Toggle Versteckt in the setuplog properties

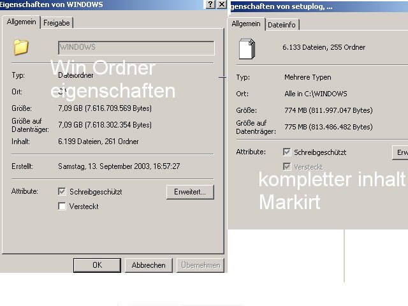(x=287, y=166)
